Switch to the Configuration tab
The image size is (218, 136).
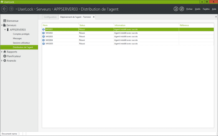pos(50,17)
